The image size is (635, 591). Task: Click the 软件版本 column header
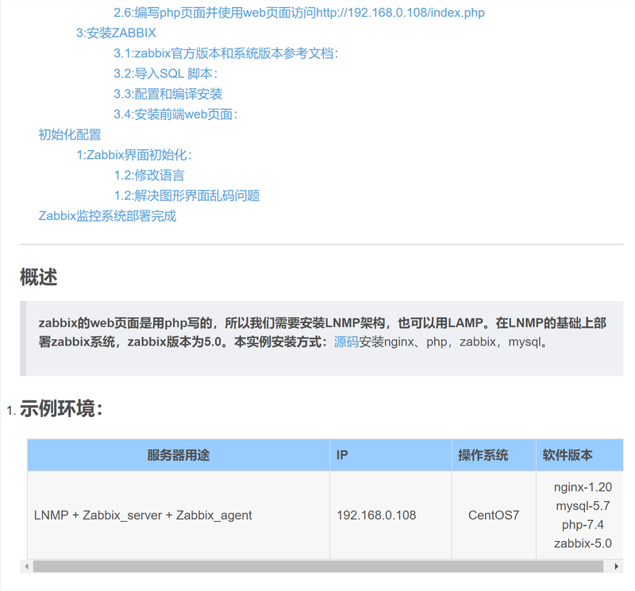pos(579,455)
